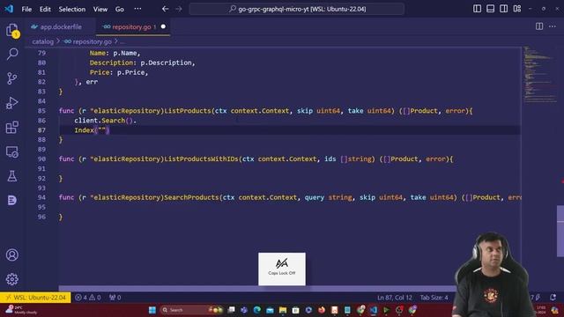Click the forwarded ports status item
564x317 pixels.
point(115,298)
